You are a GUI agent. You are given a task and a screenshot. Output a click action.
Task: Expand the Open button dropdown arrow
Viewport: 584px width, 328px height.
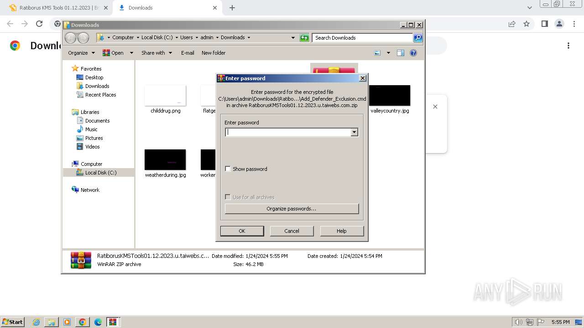[x=131, y=53]
